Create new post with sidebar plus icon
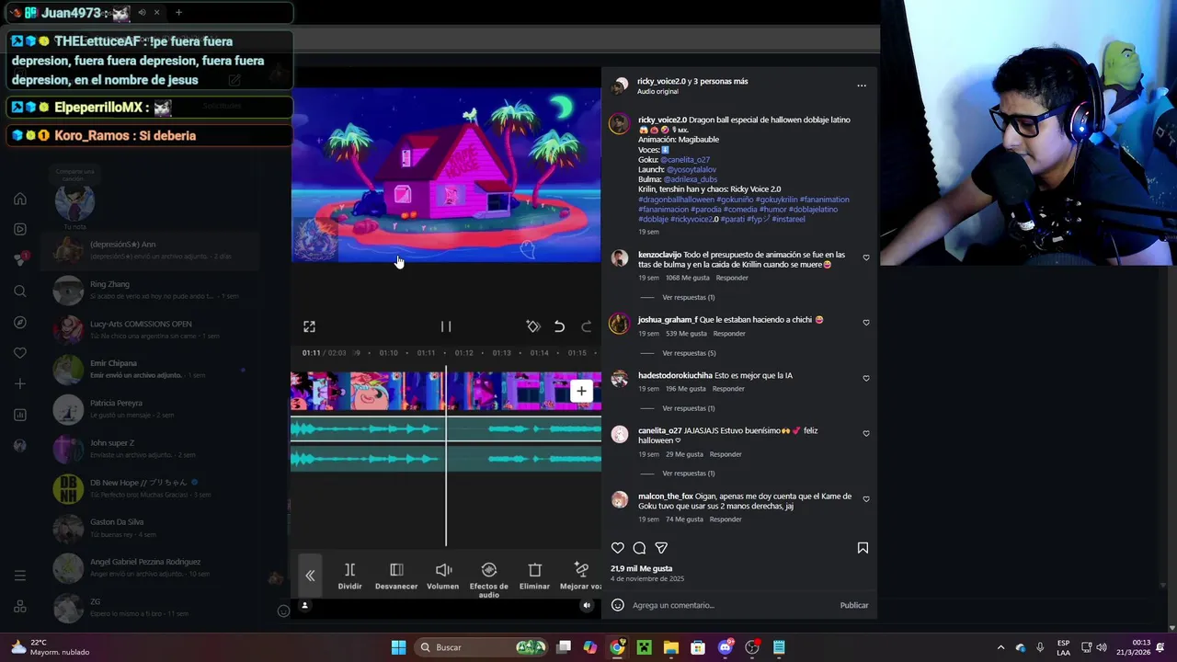The width and height of the screenshot is (1177, 662). click(20, 383)
